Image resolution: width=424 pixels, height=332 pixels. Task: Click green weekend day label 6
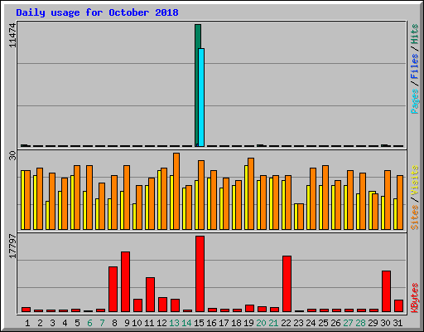(89, 323)
